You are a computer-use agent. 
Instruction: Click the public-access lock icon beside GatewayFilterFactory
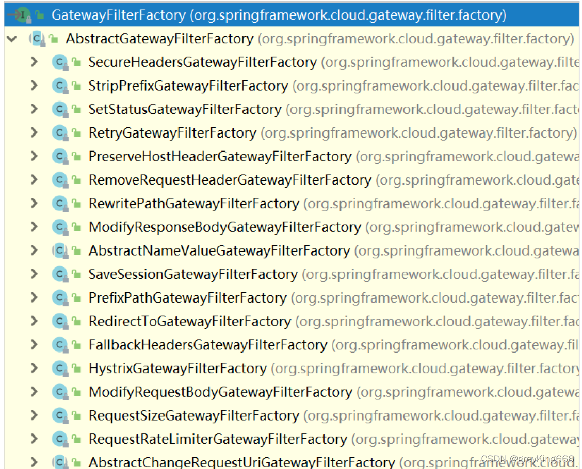pyautogui.click(x=40, y=15)
